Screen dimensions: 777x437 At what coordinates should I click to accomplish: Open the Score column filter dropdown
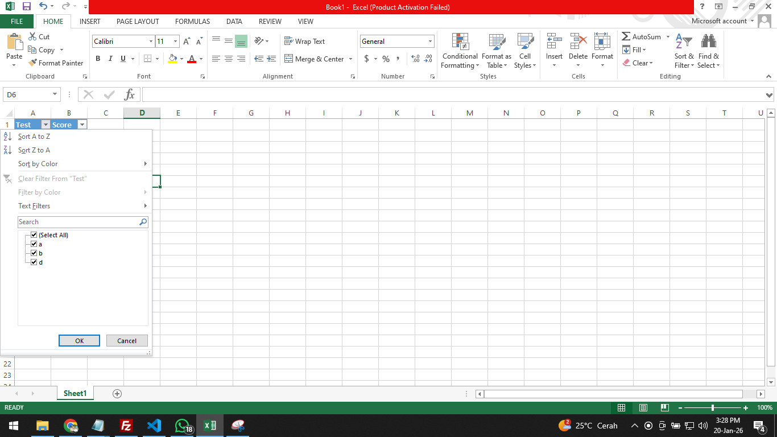pyautogui.click(x=82, y=125)
